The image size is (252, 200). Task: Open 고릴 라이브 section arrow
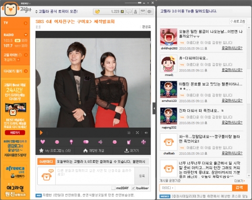(x=26, y=55)
